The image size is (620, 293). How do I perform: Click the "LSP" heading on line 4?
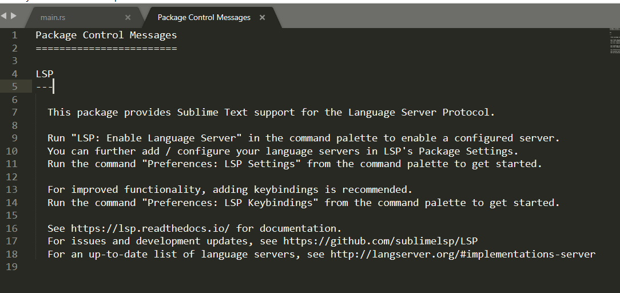click(x=45, y=74)
